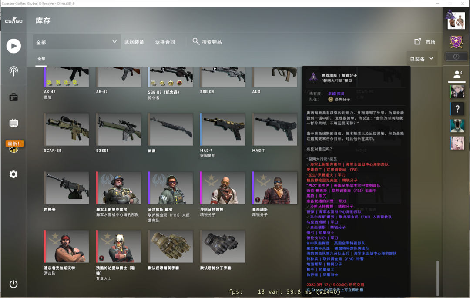Viewport: 470px width, 298px height.
Task: Select the AK-47 墨岩 item
Action: tap(66, 77)
